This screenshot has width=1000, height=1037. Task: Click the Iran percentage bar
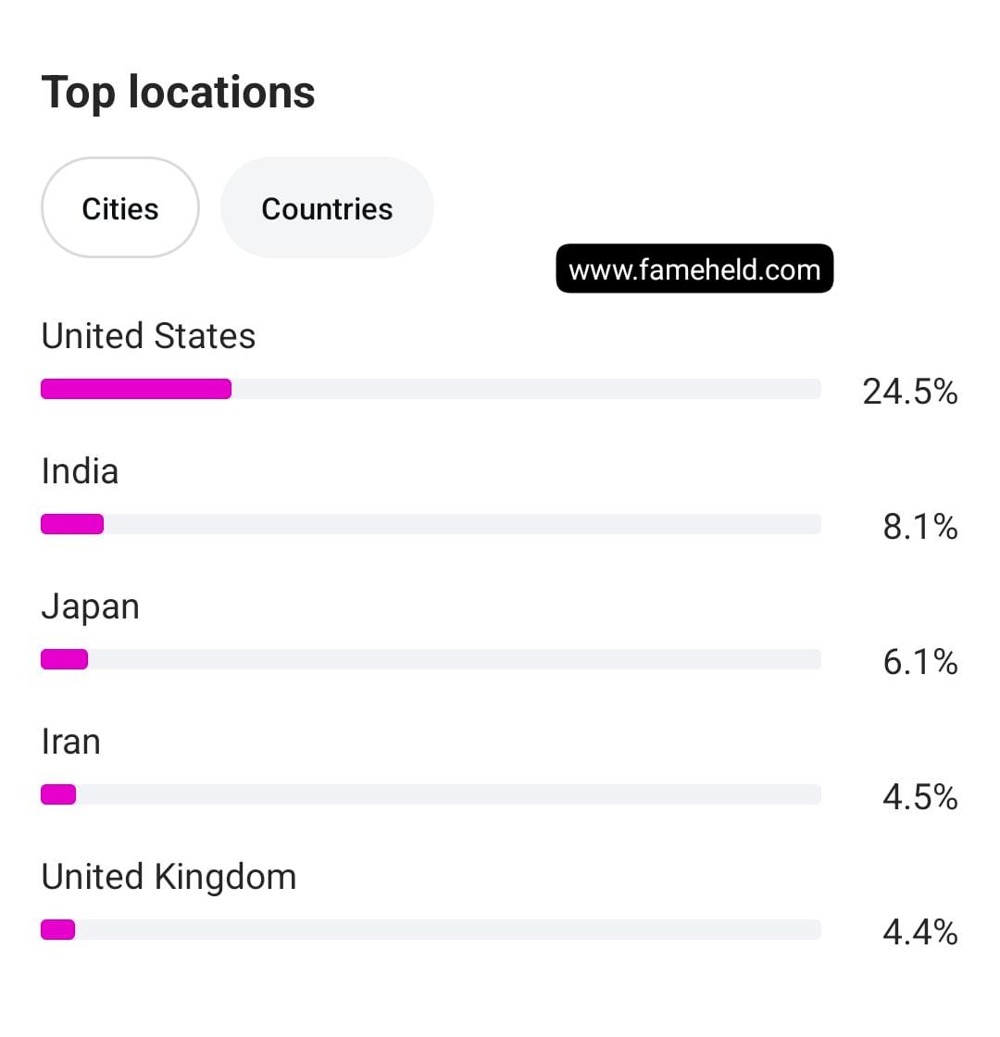(x=431, y=794)
